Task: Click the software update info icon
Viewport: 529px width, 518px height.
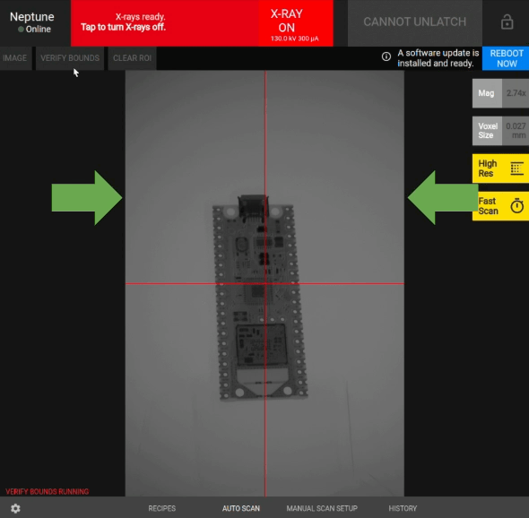Action: tap(386, 56)
